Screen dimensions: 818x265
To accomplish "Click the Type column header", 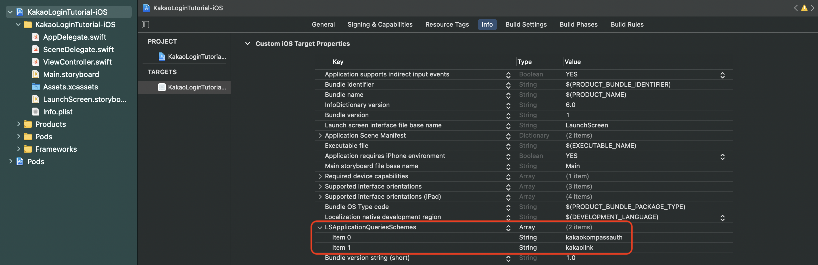I will tap(524, 62).
